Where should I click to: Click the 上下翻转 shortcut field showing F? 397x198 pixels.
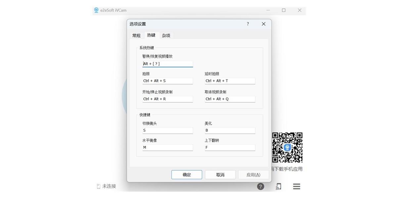[230, 148]
